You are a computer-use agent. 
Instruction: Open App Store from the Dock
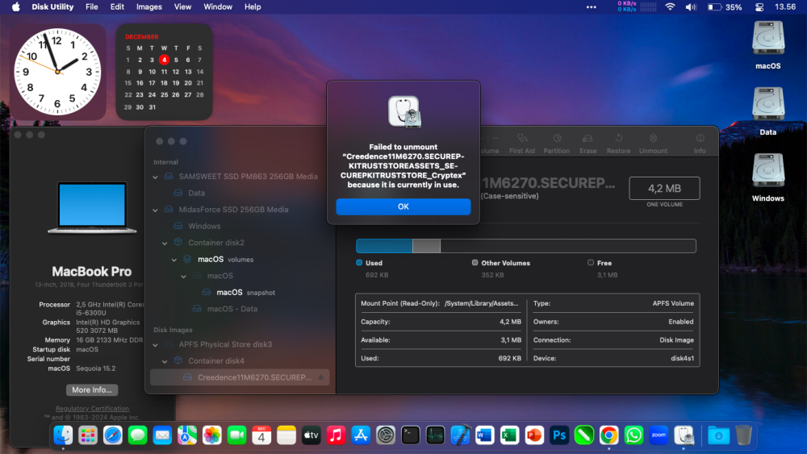click(361, 435)
